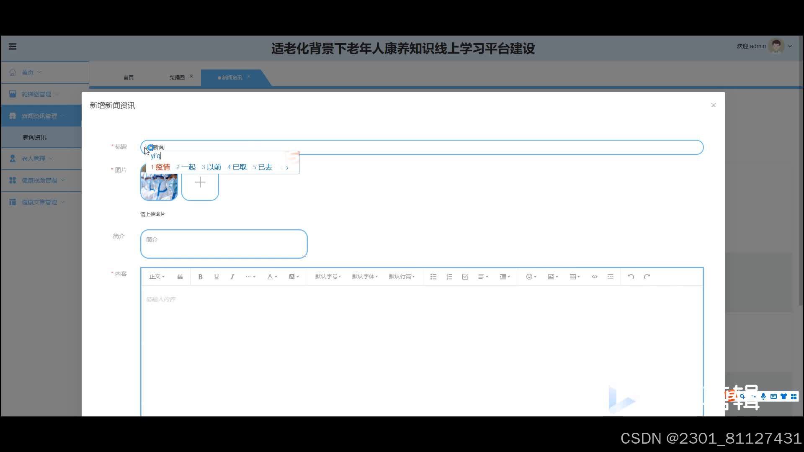The height and width of the screenshot is (452, 804).
Task: Toggle underline formatting in the editor
Action: tap(216, 277)
